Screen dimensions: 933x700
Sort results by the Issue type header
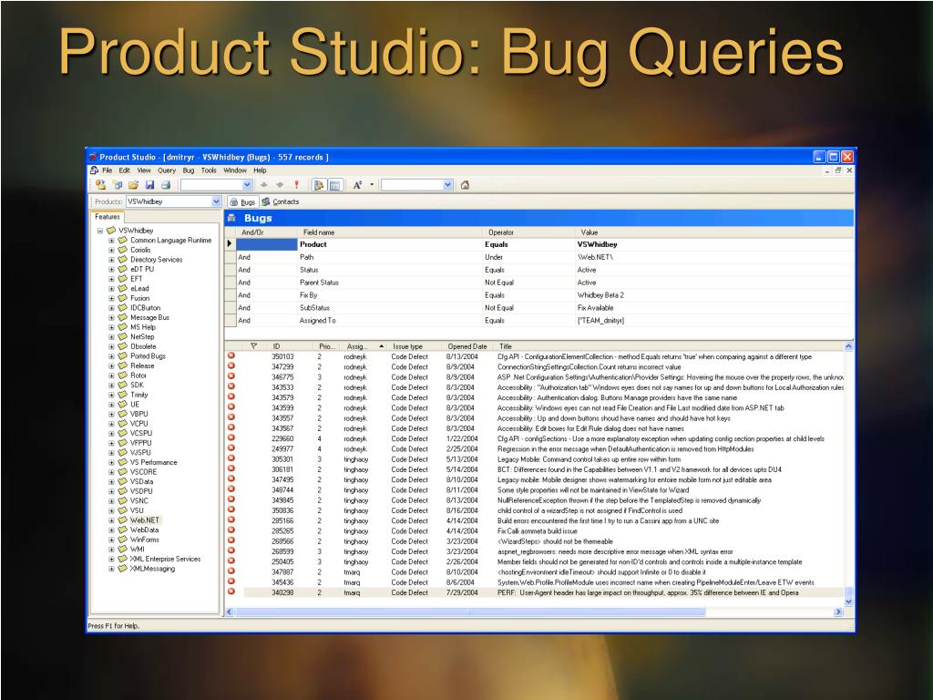(415, 345)
